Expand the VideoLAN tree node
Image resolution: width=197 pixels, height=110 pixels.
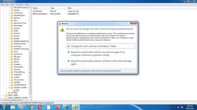point(9,75)
